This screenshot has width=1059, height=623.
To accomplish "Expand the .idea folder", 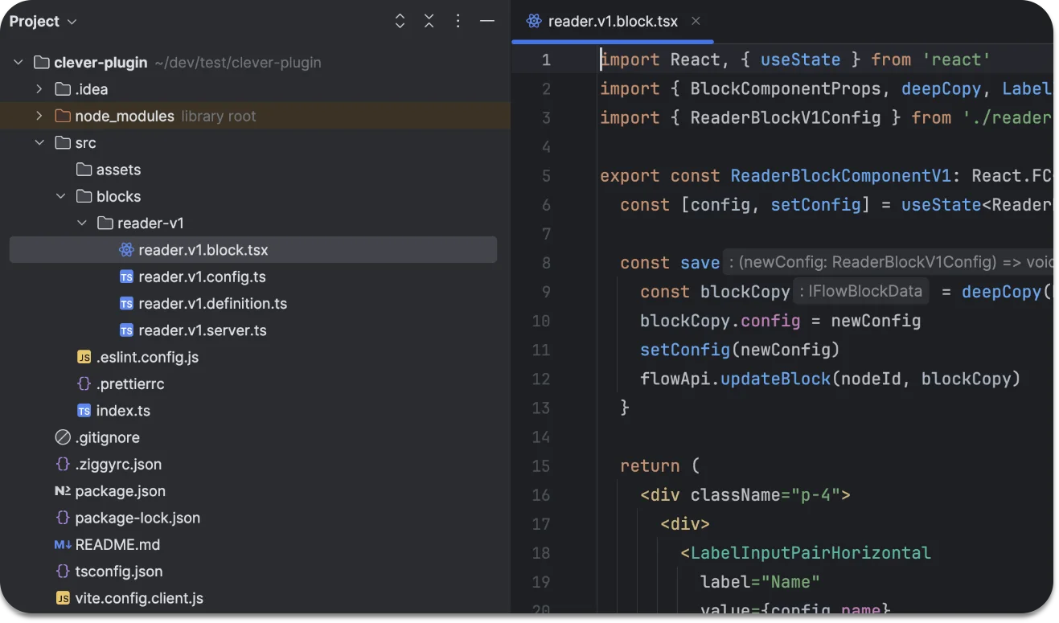I will (x=39, y=89).
